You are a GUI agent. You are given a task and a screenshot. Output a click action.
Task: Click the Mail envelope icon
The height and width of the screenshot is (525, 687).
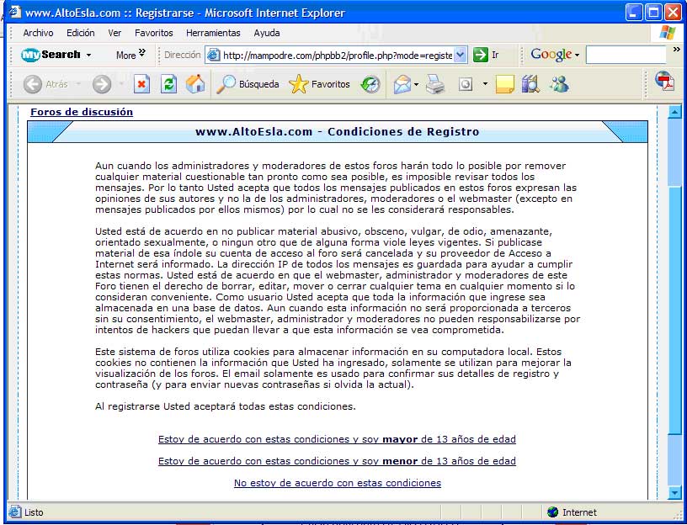[402, 84]
